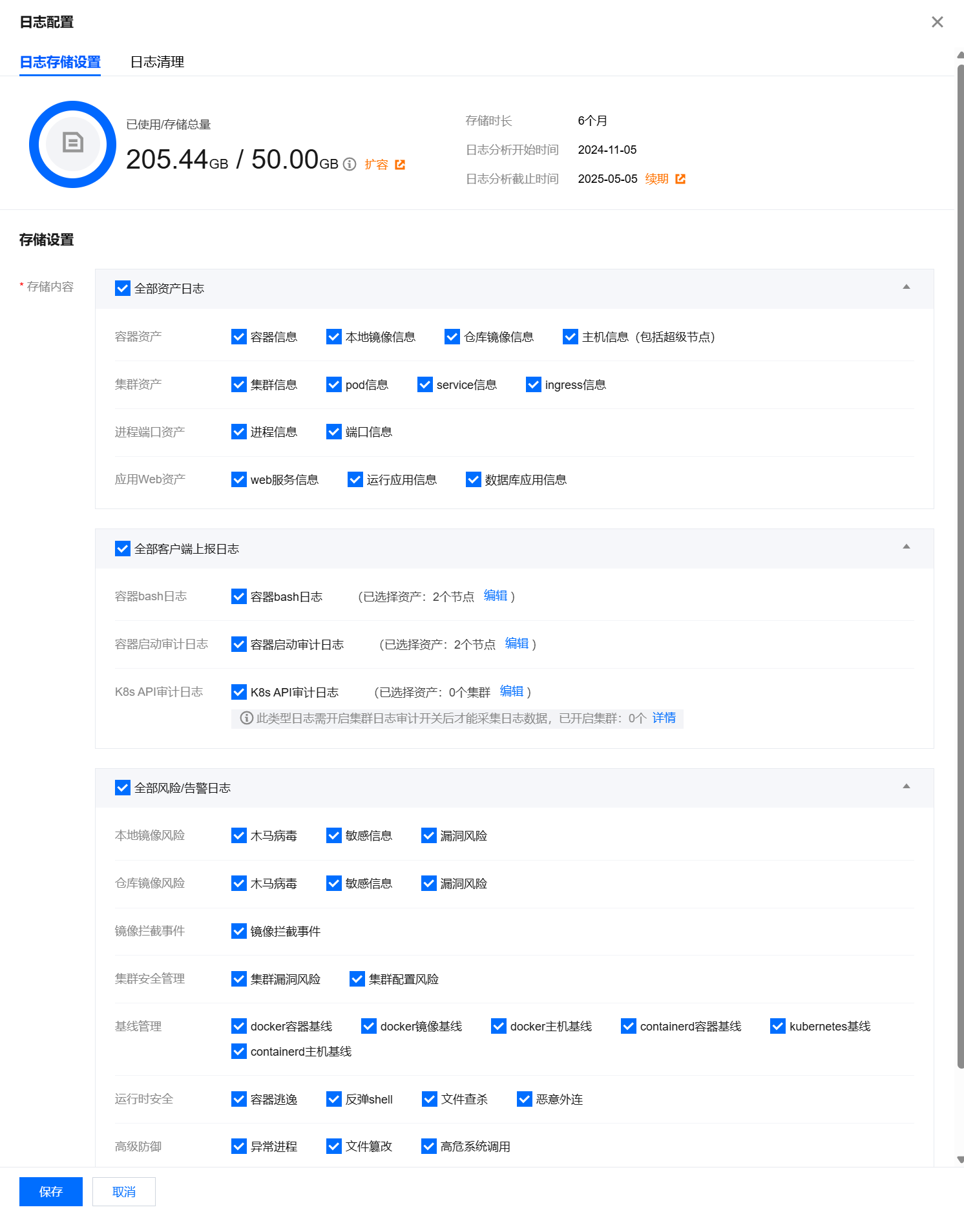This screenshot has height=1214, width=964.
Task: Collapse the 全部客户端上报日志 section
Action: [906, 547]
